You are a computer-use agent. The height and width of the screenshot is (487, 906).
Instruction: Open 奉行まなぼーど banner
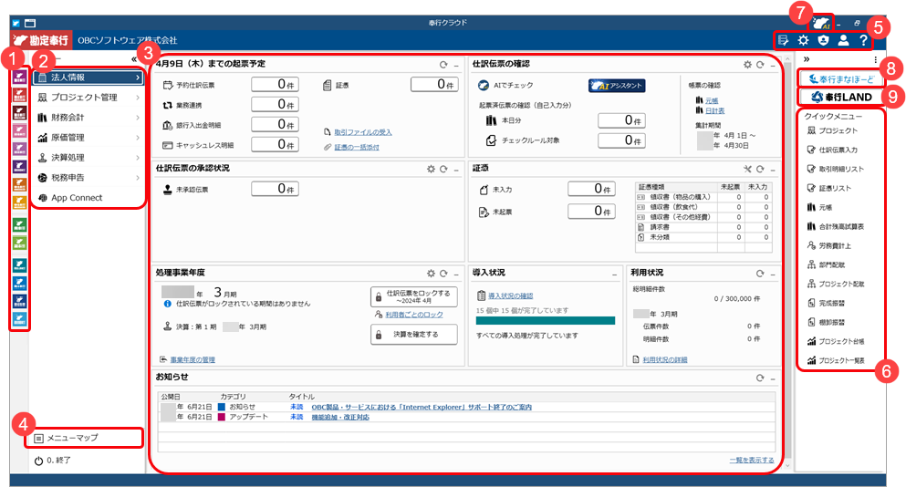(x=842, y=78)
